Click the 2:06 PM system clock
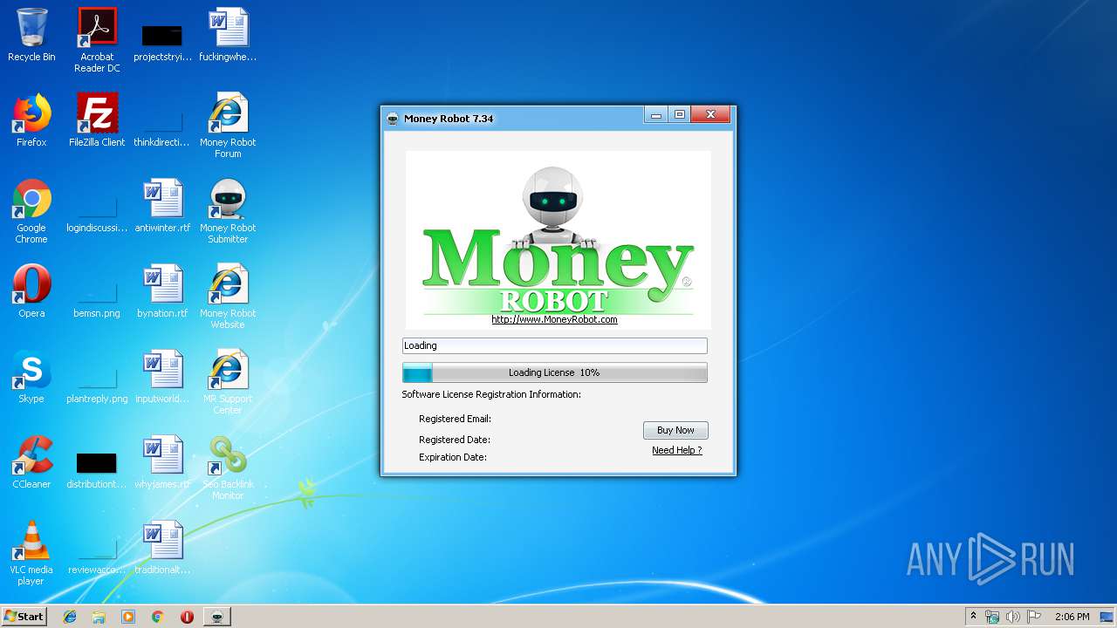This screenshot has height=628, width=1117. pos(1072,617)
